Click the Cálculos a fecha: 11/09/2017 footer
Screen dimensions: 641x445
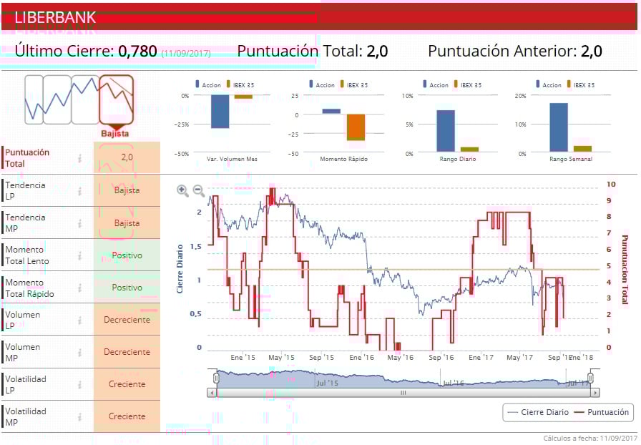coord(590,439)
